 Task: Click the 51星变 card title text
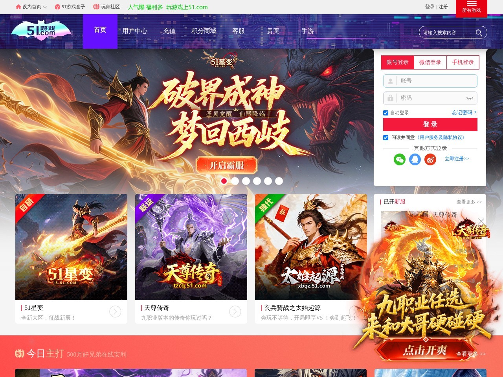click(x=34, y=308)
